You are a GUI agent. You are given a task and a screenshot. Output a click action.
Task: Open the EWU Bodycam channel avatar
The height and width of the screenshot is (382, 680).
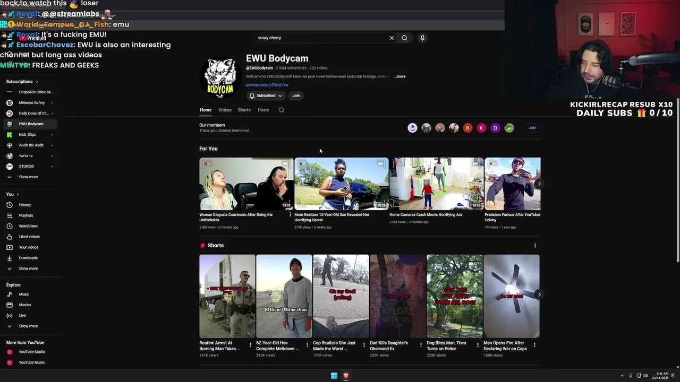220,77
